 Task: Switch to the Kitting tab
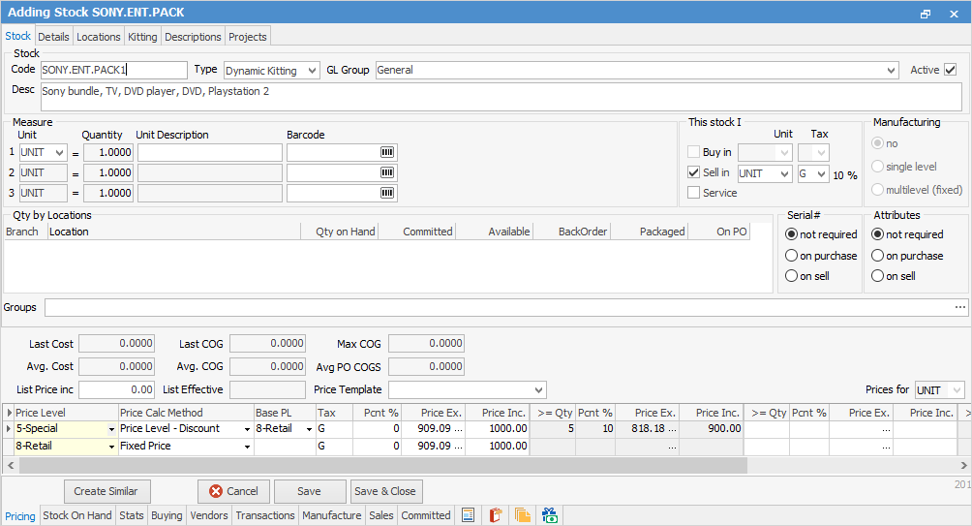pyautogui.click(x=142, y=37)
